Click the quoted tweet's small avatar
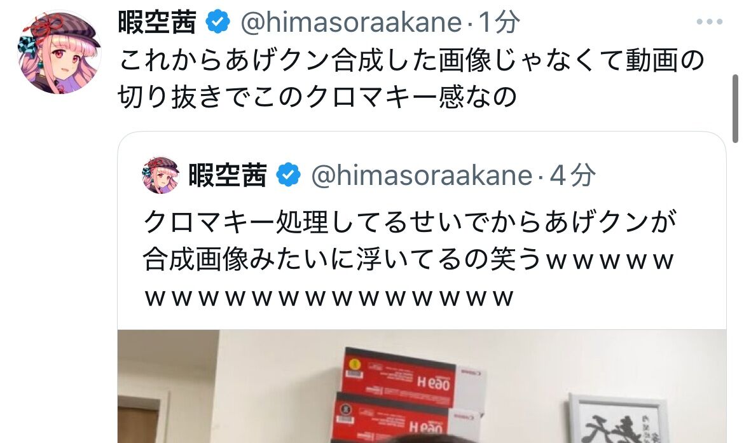The image size is (744, 443). (160, 175)
